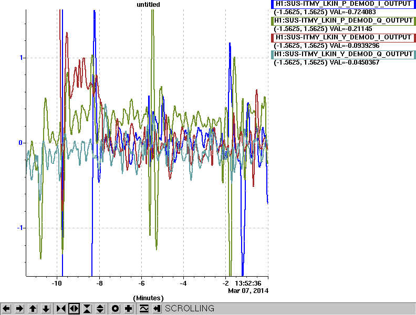This screenshot has height=315, width=416.
Task: Click the 0 label on the Y axis
Action: (x=20, y=143)
